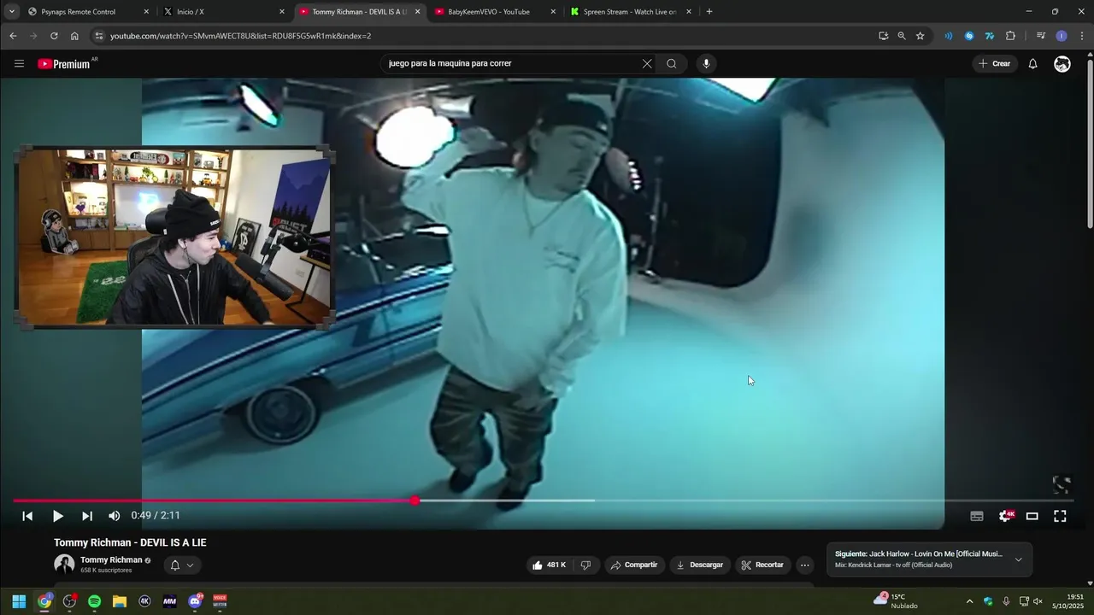The height and width of the screenshot is (615, 1094).
Task: View site information icon in address bar
Action: click(x=98, y=36)
